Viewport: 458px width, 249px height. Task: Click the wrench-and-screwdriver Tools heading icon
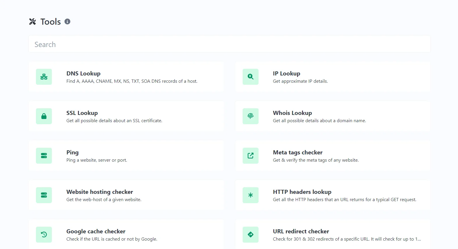[32, 21]
